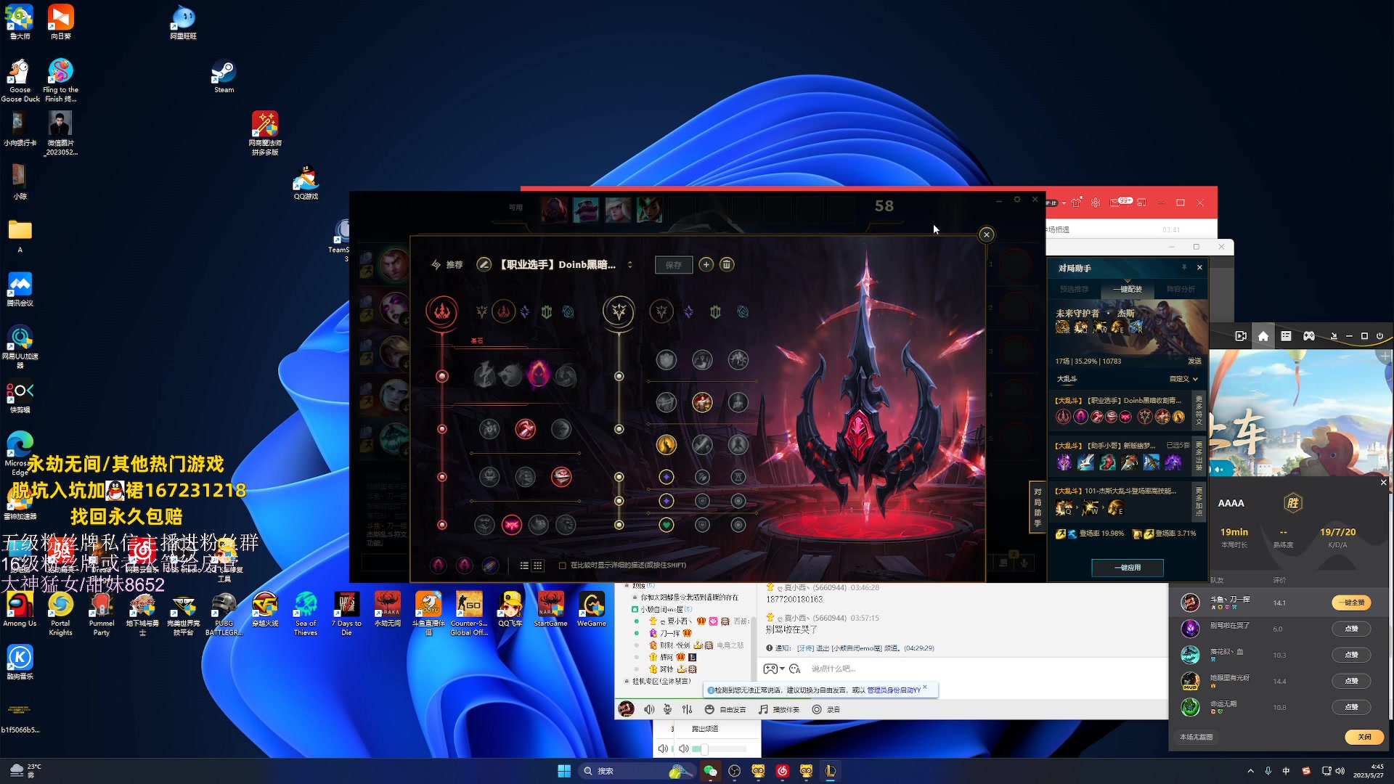The width and height of the screenshot is (1394, 784).
Task: Select the Dark Harvest keystone rune
Action: tap(538, 375)
